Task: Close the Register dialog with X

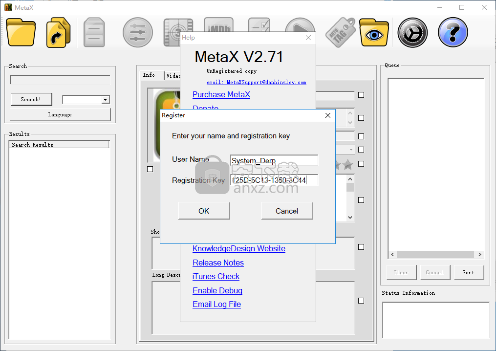Action: click(328, 115)
